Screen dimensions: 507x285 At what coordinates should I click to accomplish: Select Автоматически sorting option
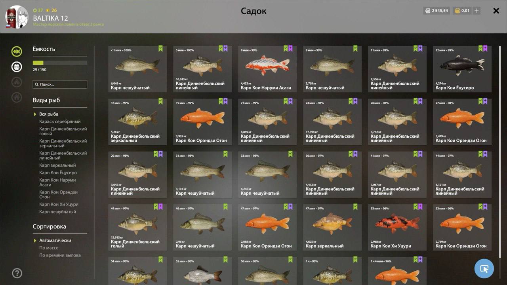coord(55,240)
